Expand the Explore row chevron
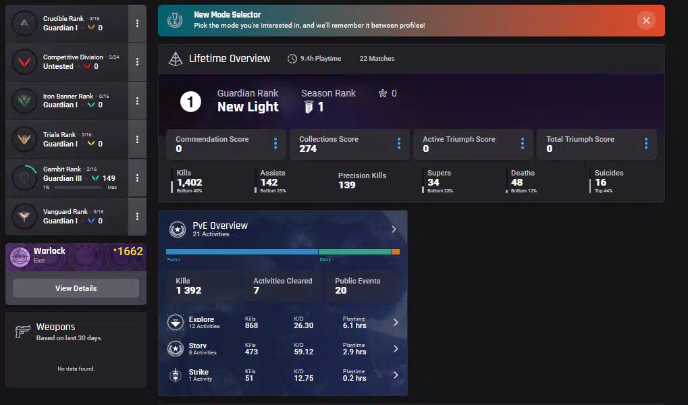Screen dimensions: 688x405 (x=396, y=322)
